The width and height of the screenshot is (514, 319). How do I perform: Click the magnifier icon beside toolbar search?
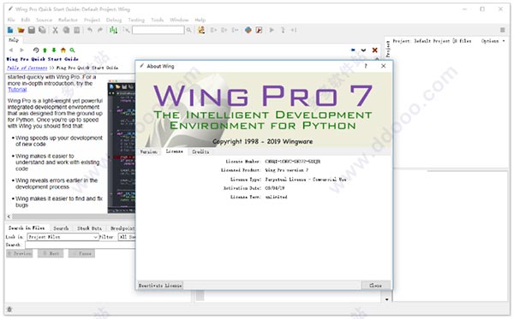[188, 30]
